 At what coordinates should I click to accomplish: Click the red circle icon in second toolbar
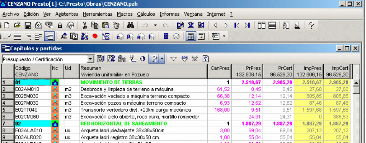[95, 36]
